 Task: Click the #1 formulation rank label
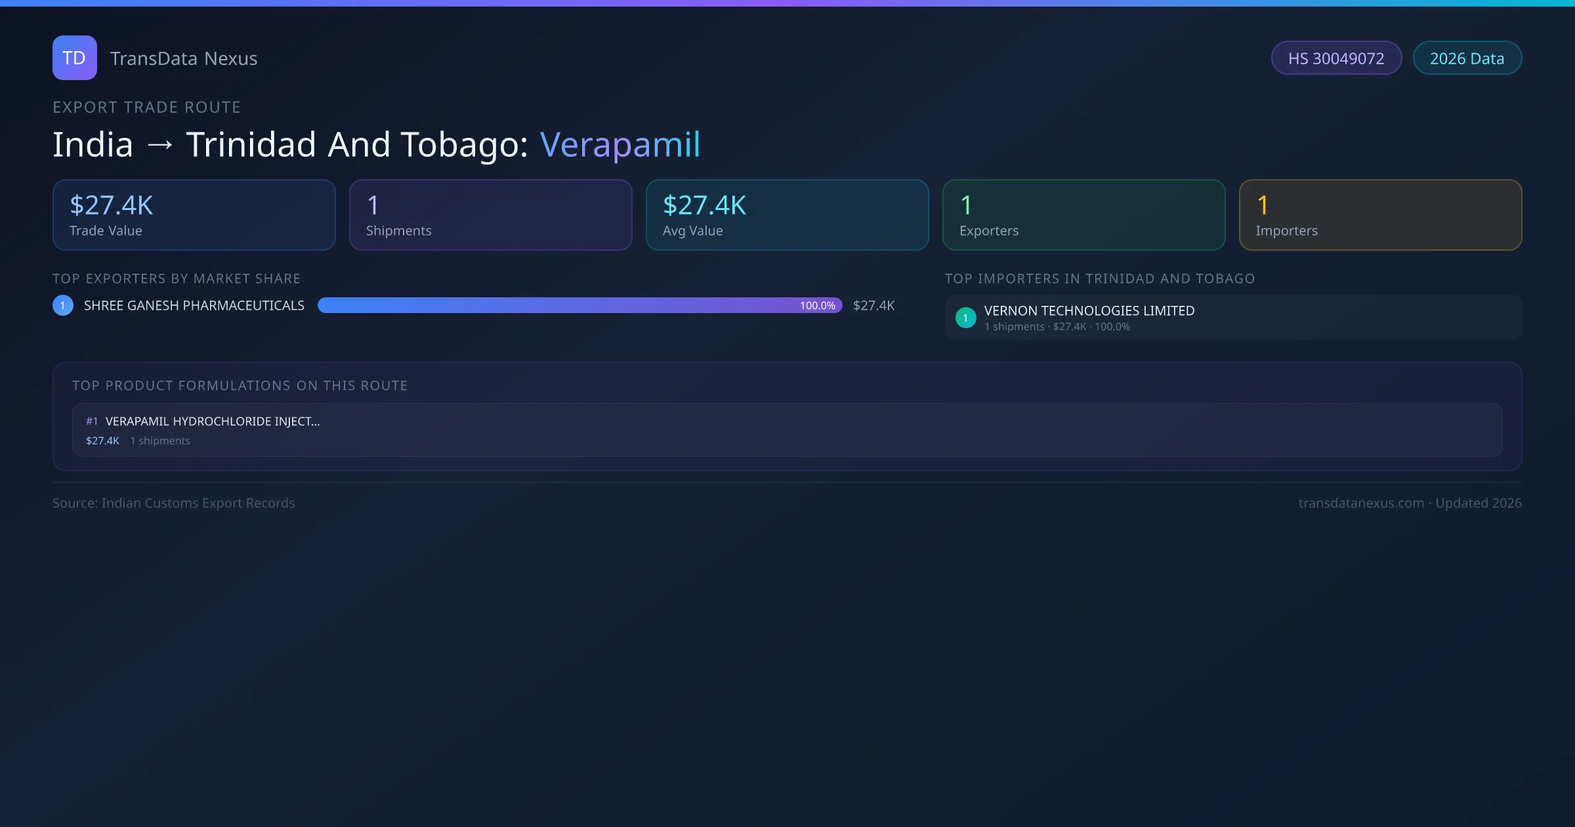pos(92,421)
